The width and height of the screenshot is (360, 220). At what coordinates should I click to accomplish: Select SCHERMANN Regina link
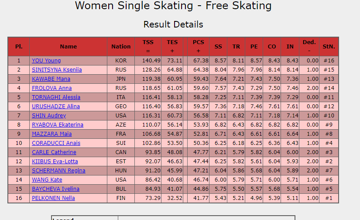(58, 171)
